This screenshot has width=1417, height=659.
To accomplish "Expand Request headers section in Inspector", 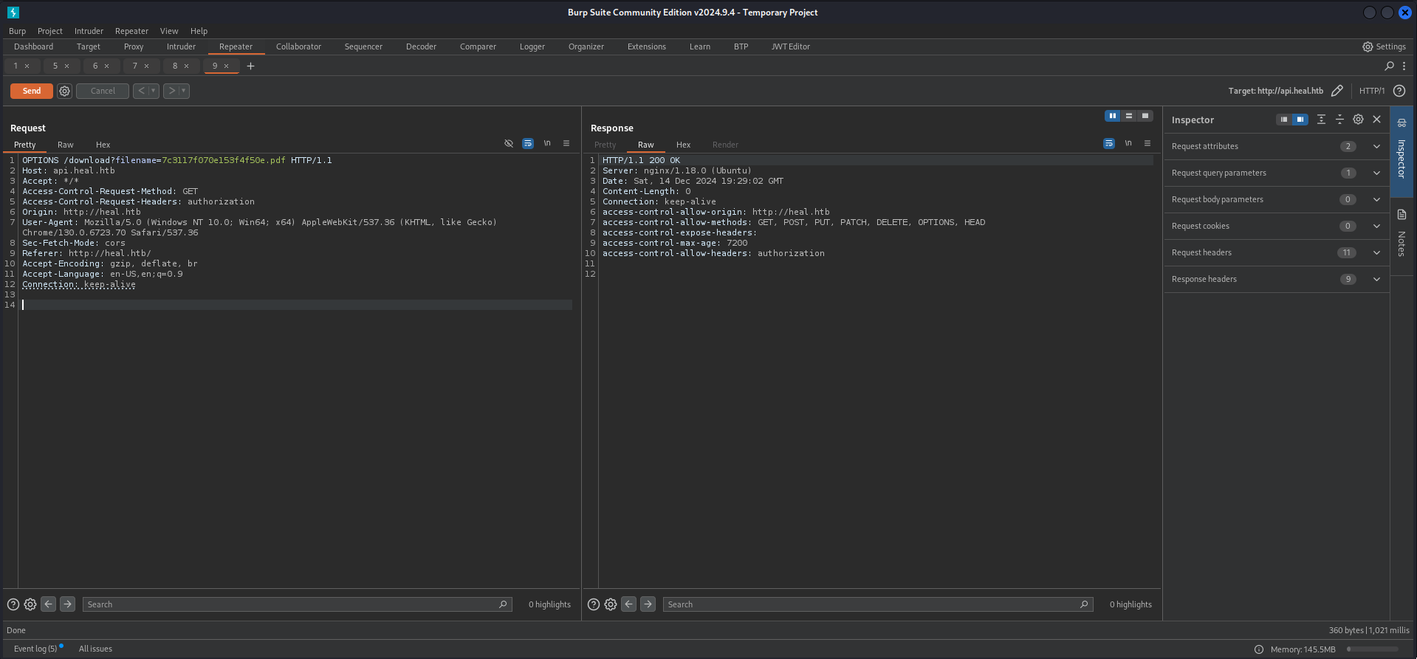I will (1376, 252).
